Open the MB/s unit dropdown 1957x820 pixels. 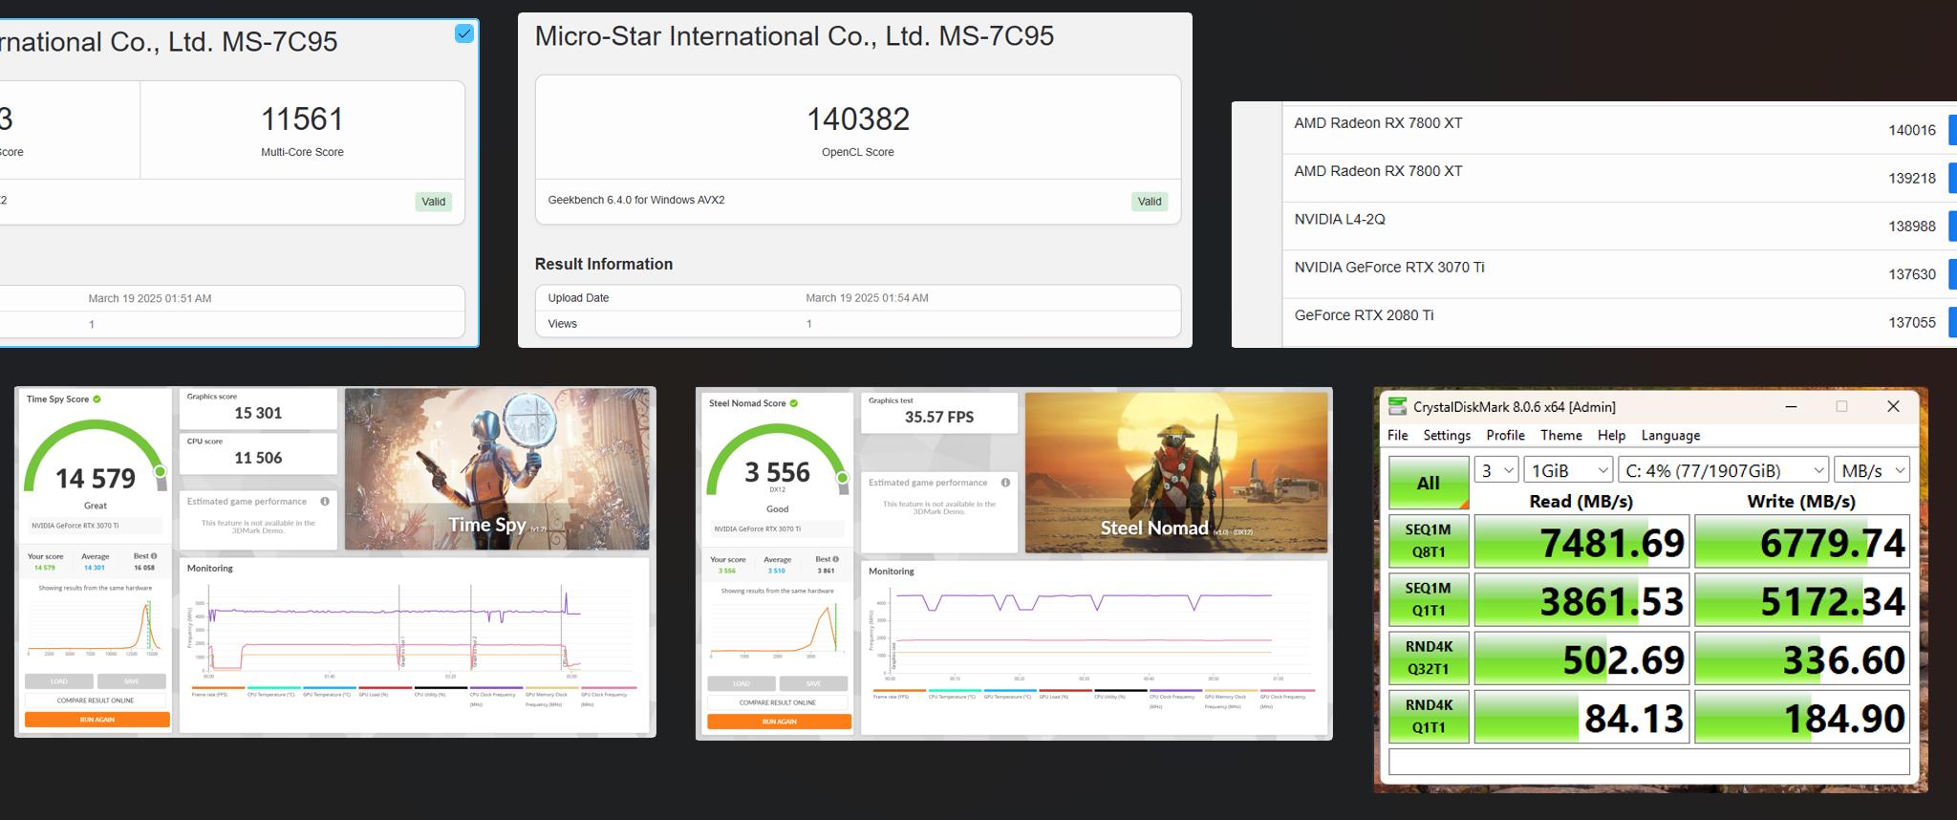click(x=1872, y=470)
